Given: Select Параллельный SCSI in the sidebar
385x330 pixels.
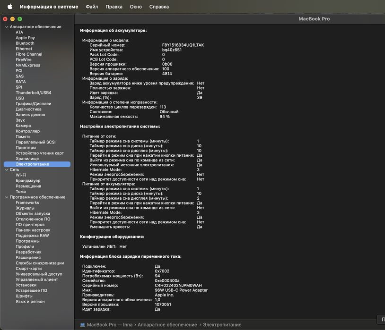Looking at the screenshot, I should [35, 142].
